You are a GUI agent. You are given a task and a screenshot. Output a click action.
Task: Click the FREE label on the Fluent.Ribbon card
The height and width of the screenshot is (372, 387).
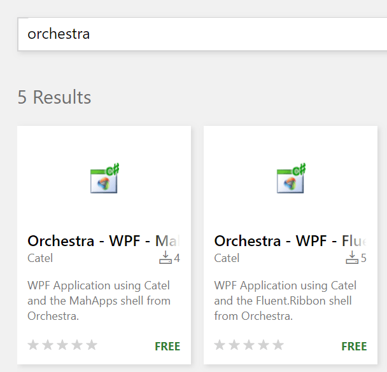pyautogui.click(x=354, y=347)
